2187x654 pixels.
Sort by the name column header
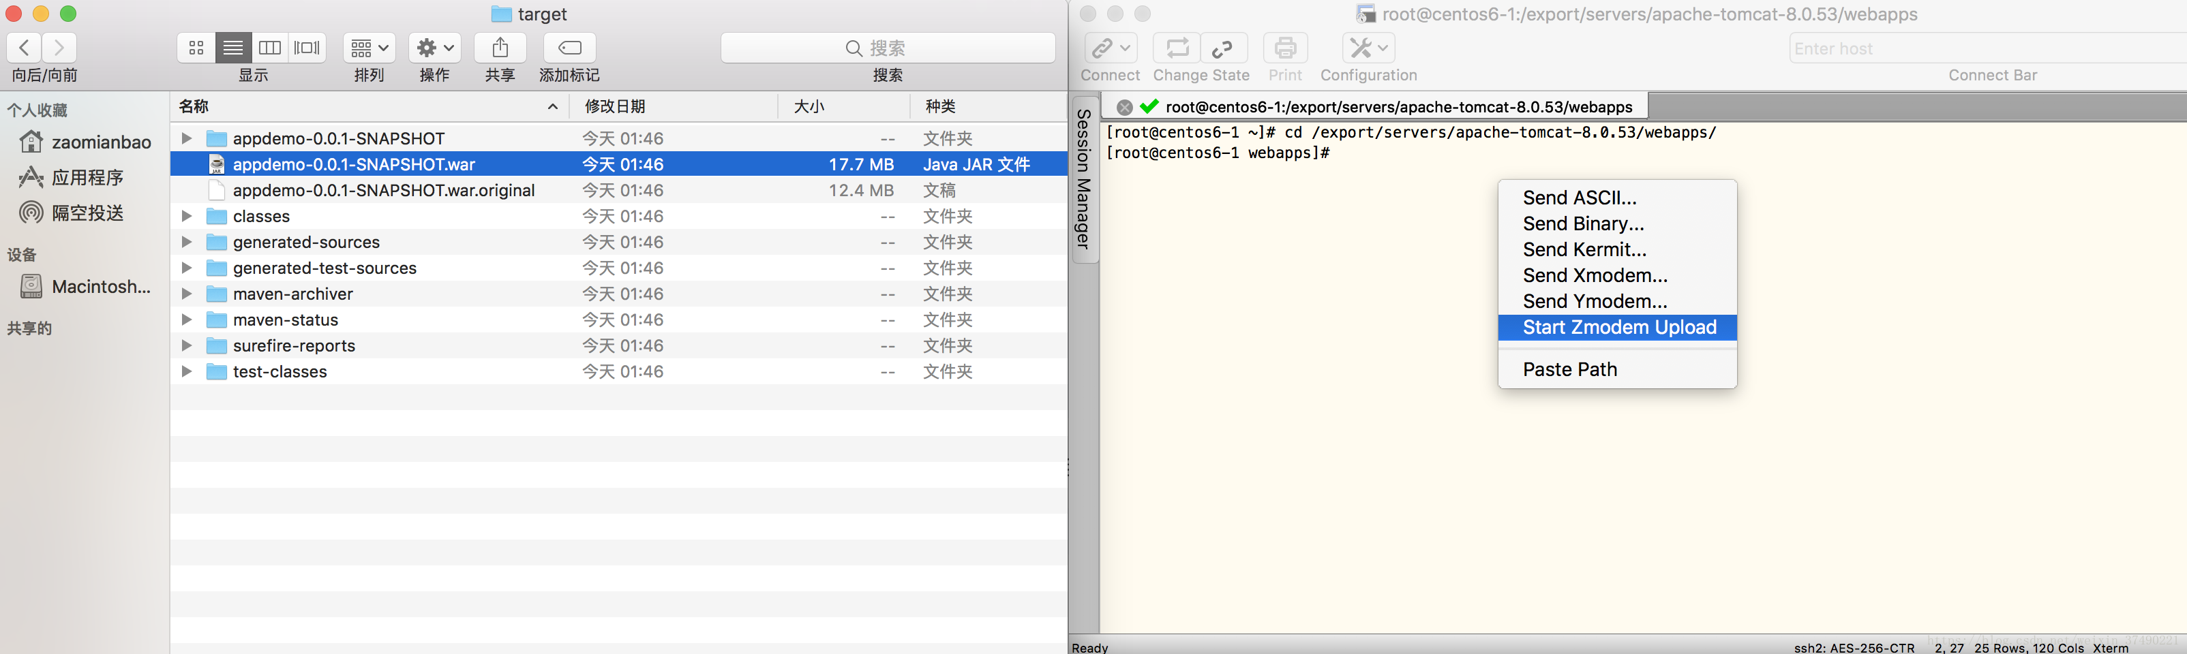[369, 106]
